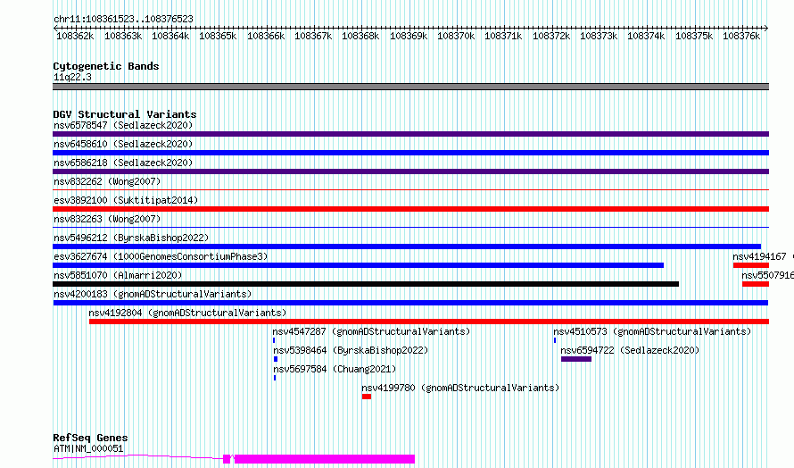Screen dimensions: 794x468
Task: Click the purple bar under nsv6578547
Action: tap(410, 134)
